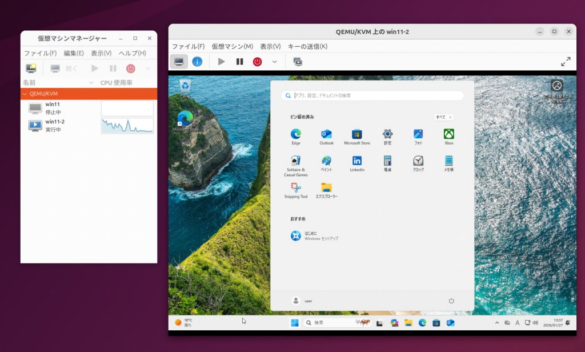Toggle fullscreen mode for the VM viewer
585x352 pixels.
566,62
